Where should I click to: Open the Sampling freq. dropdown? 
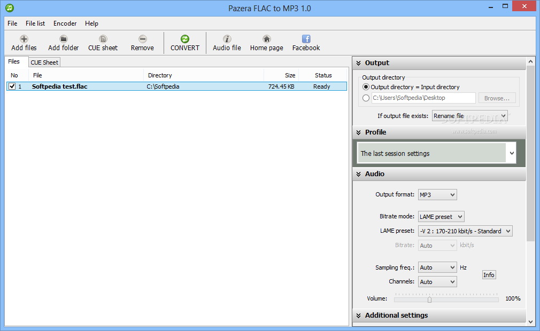(x=437, y=267)
